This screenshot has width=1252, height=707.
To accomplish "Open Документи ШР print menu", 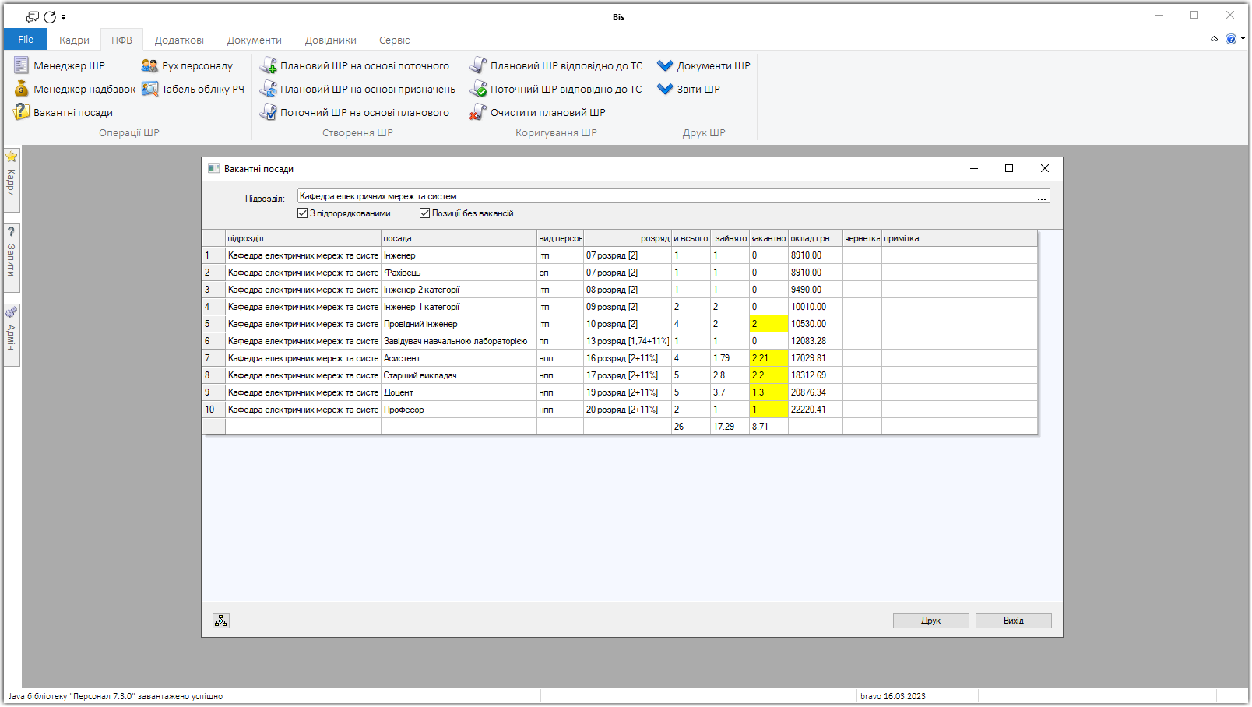I will click(704, 65).
